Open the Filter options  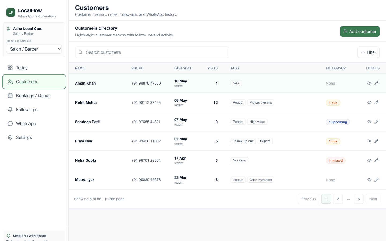(368, 52)
